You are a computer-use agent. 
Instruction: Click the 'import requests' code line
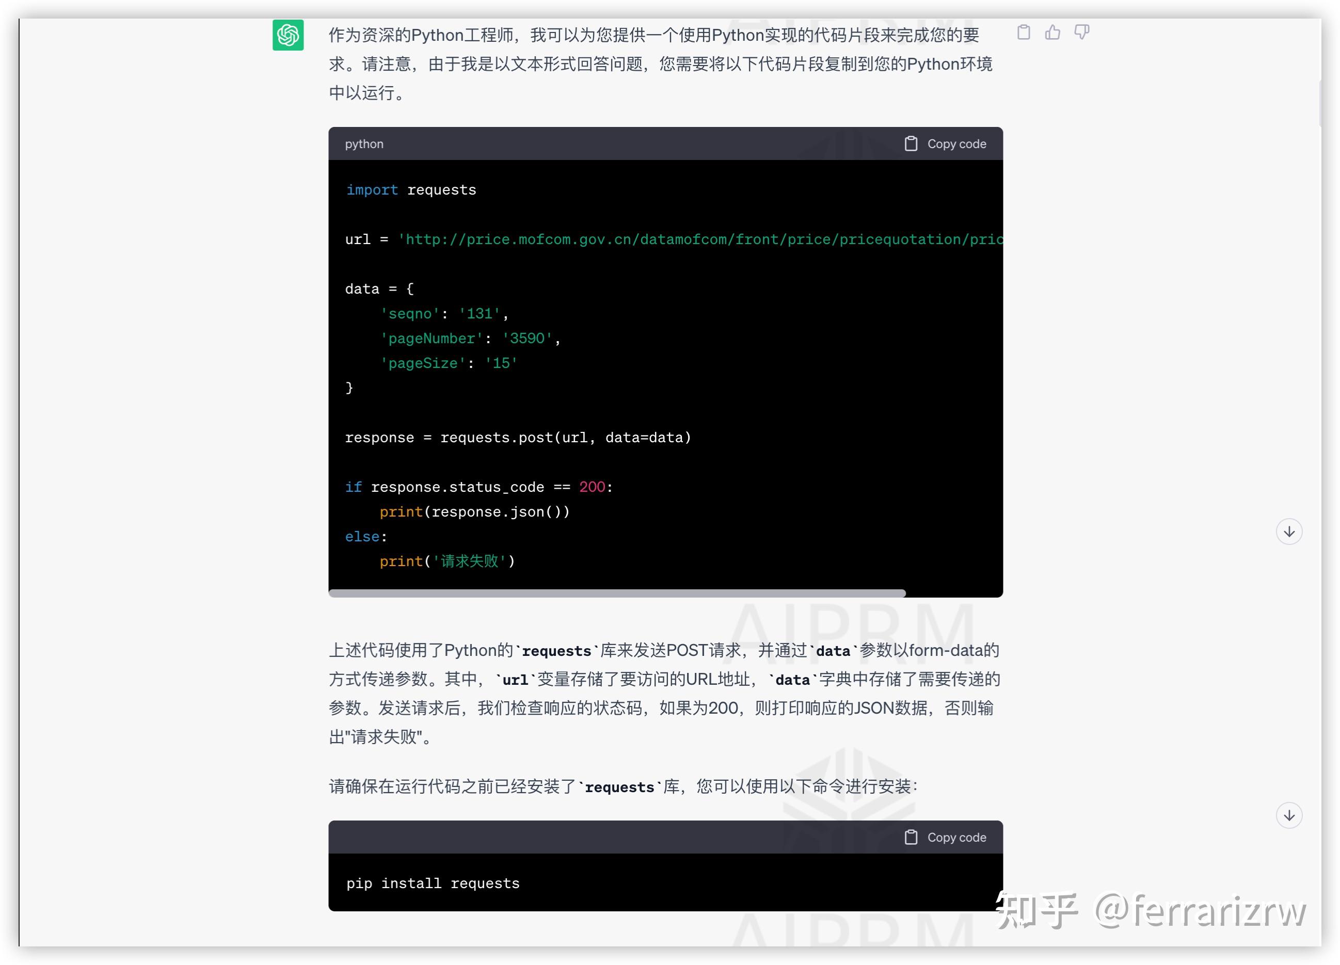click(x=411, y=189)
